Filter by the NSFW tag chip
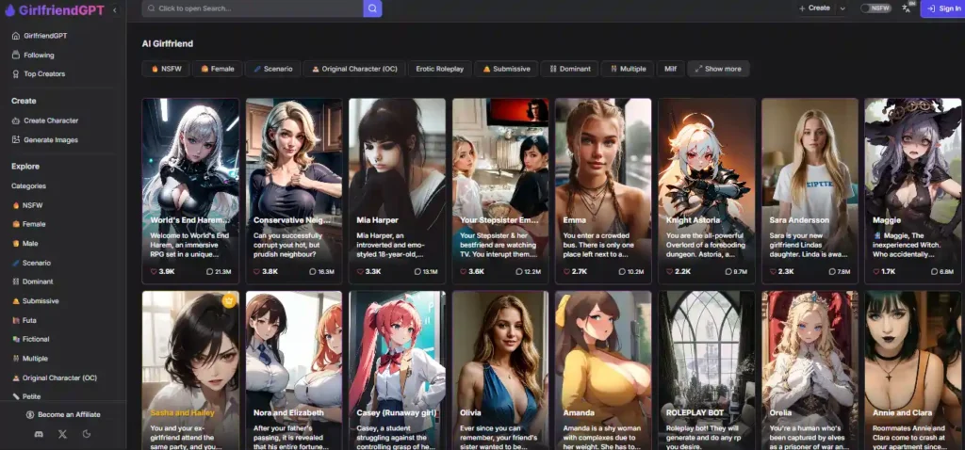Viewport: 965px width, 450px height. point(166,69)
